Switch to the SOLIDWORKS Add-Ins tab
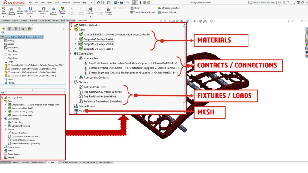The height and width of the screenshot is (173, 308). (49, 21)
